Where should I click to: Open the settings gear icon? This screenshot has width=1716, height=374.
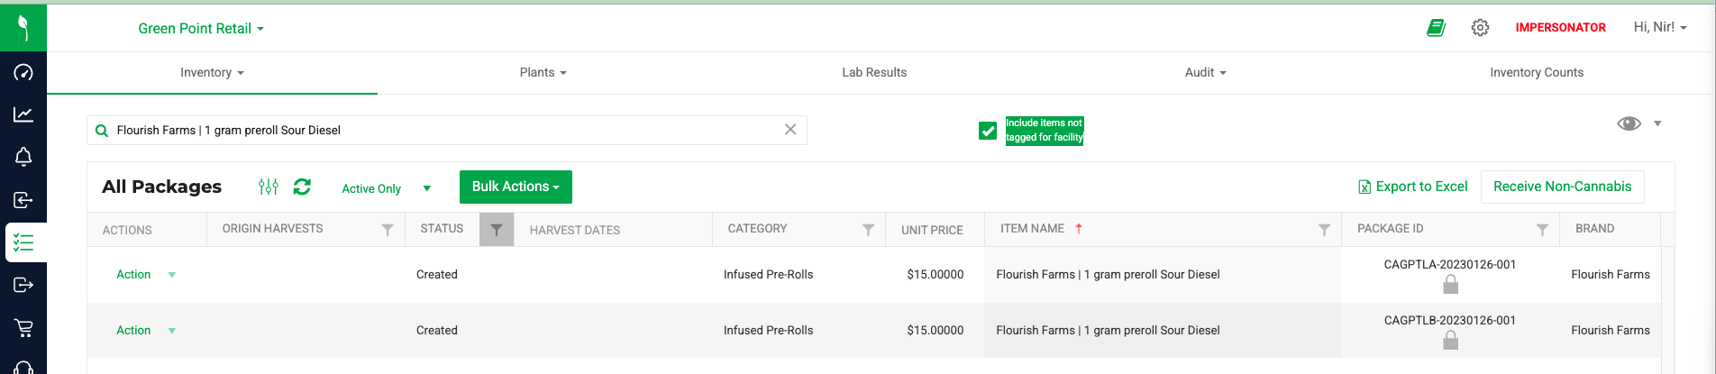[1480, 28]
